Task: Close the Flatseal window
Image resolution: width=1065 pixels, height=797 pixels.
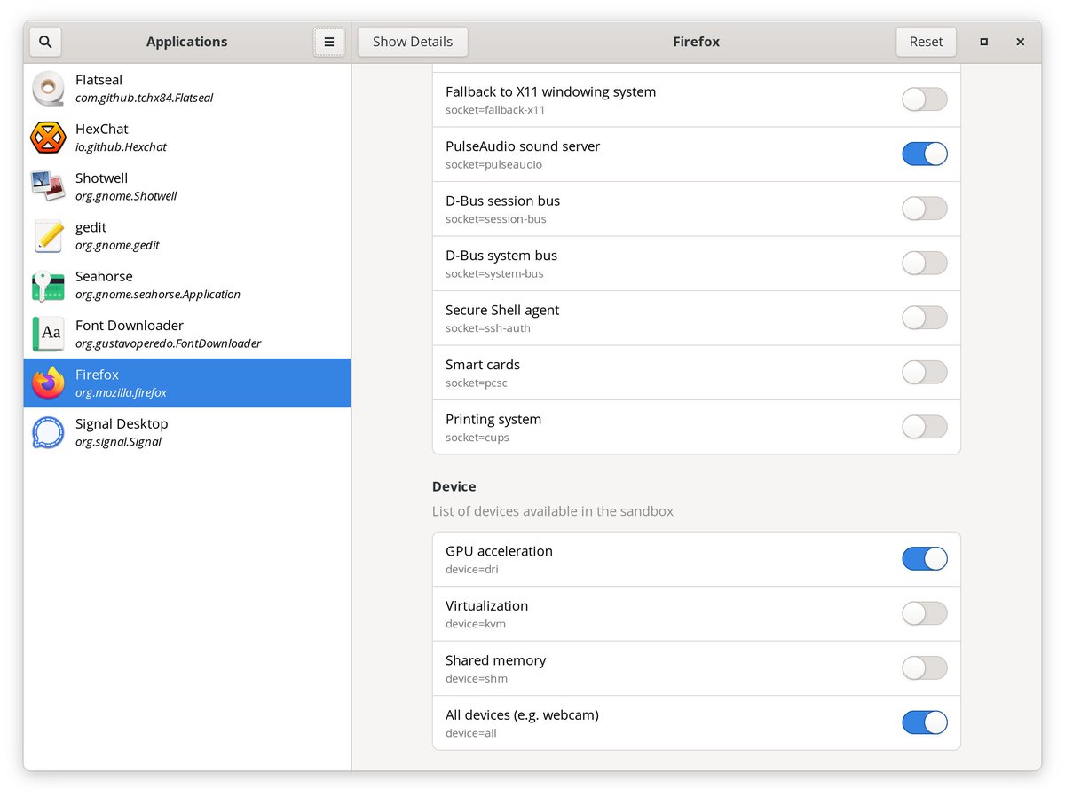Action: (1020, 42)
